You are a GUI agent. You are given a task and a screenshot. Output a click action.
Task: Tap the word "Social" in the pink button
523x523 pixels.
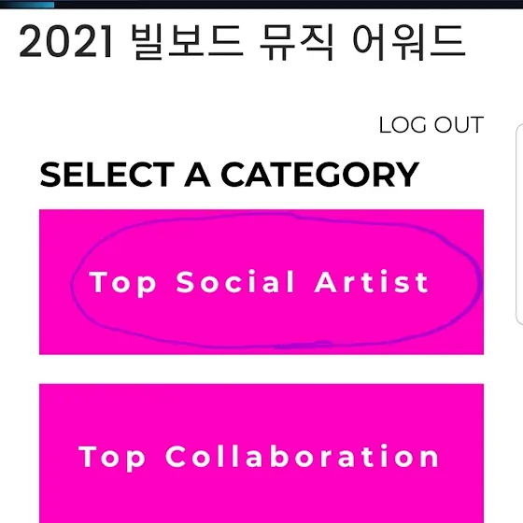click(235, 282)
